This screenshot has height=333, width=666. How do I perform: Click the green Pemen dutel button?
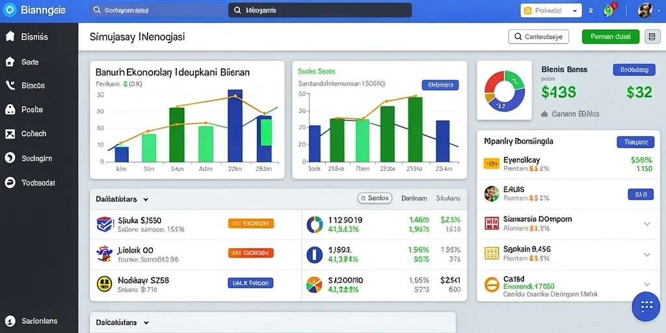click(610, 36)
